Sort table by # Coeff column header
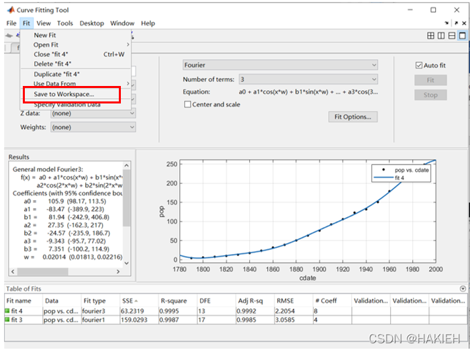Screen dimensions: 470x350 click(x=332, y=301)
